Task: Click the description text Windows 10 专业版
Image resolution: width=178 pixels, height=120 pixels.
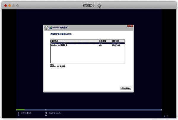Action: [58, 67]
